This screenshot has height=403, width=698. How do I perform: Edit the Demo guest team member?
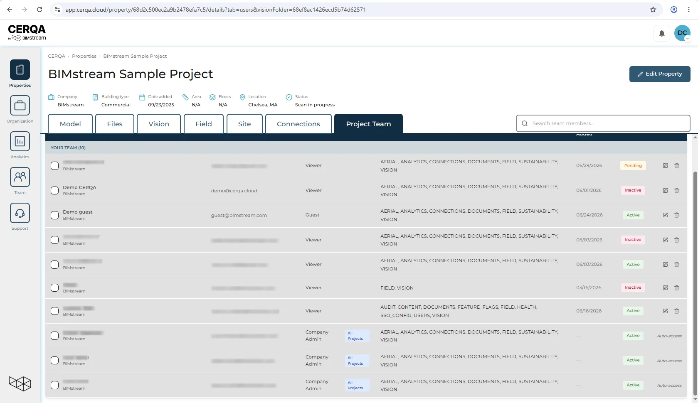pyautogui.click(x=665, y=215)
